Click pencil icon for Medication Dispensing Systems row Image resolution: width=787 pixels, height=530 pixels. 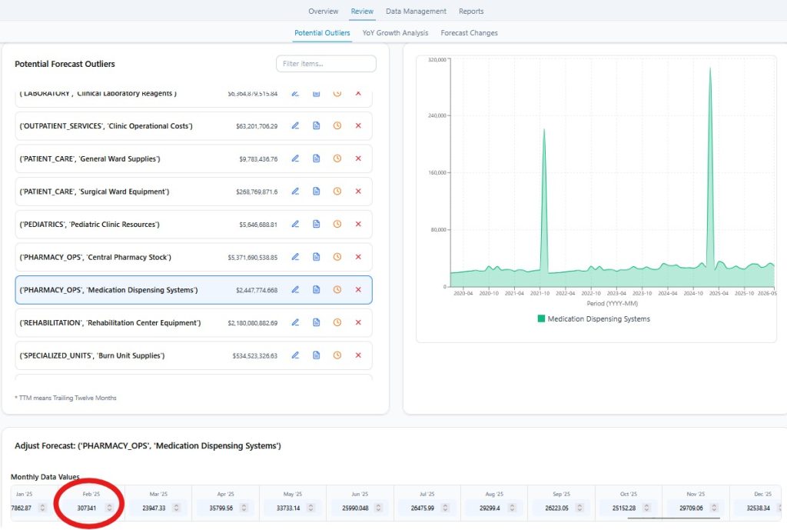[295, 289]
